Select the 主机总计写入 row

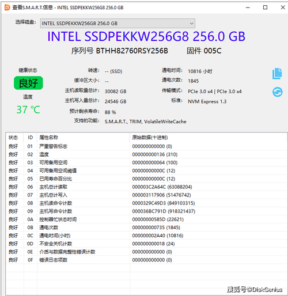point(146,195)
